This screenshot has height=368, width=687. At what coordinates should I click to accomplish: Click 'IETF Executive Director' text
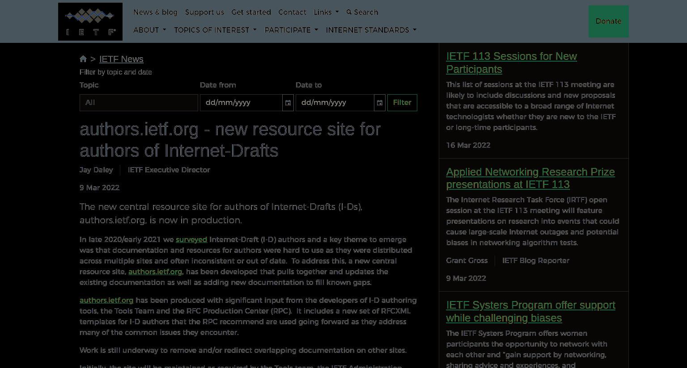(x=169, y=170)
